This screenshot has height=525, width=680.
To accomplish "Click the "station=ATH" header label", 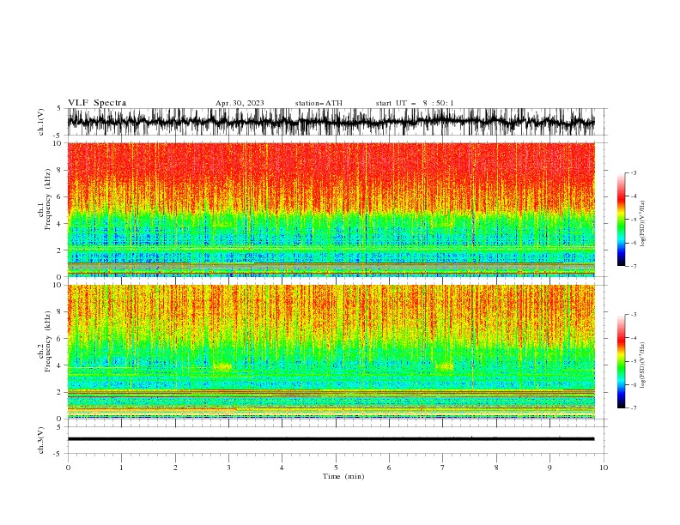I will tap(319, 103).
